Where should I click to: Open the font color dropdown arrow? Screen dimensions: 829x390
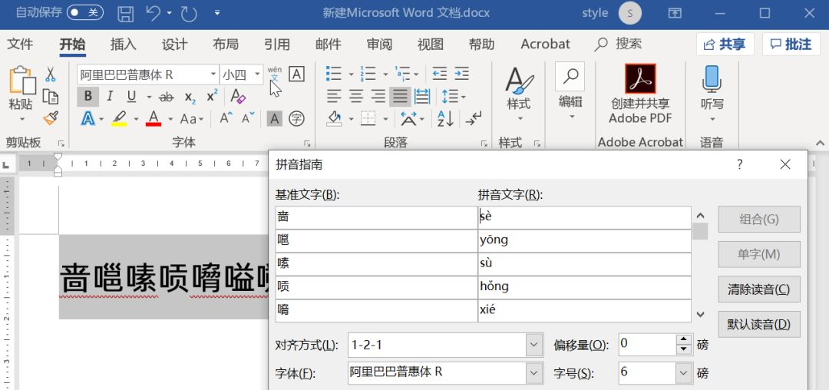(170, 119)
